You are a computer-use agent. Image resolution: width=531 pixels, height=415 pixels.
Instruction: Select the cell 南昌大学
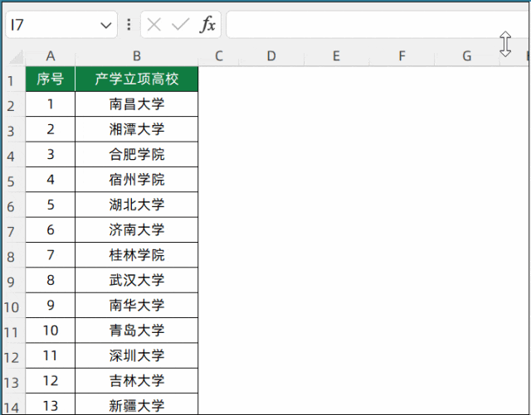pos(136,104)
